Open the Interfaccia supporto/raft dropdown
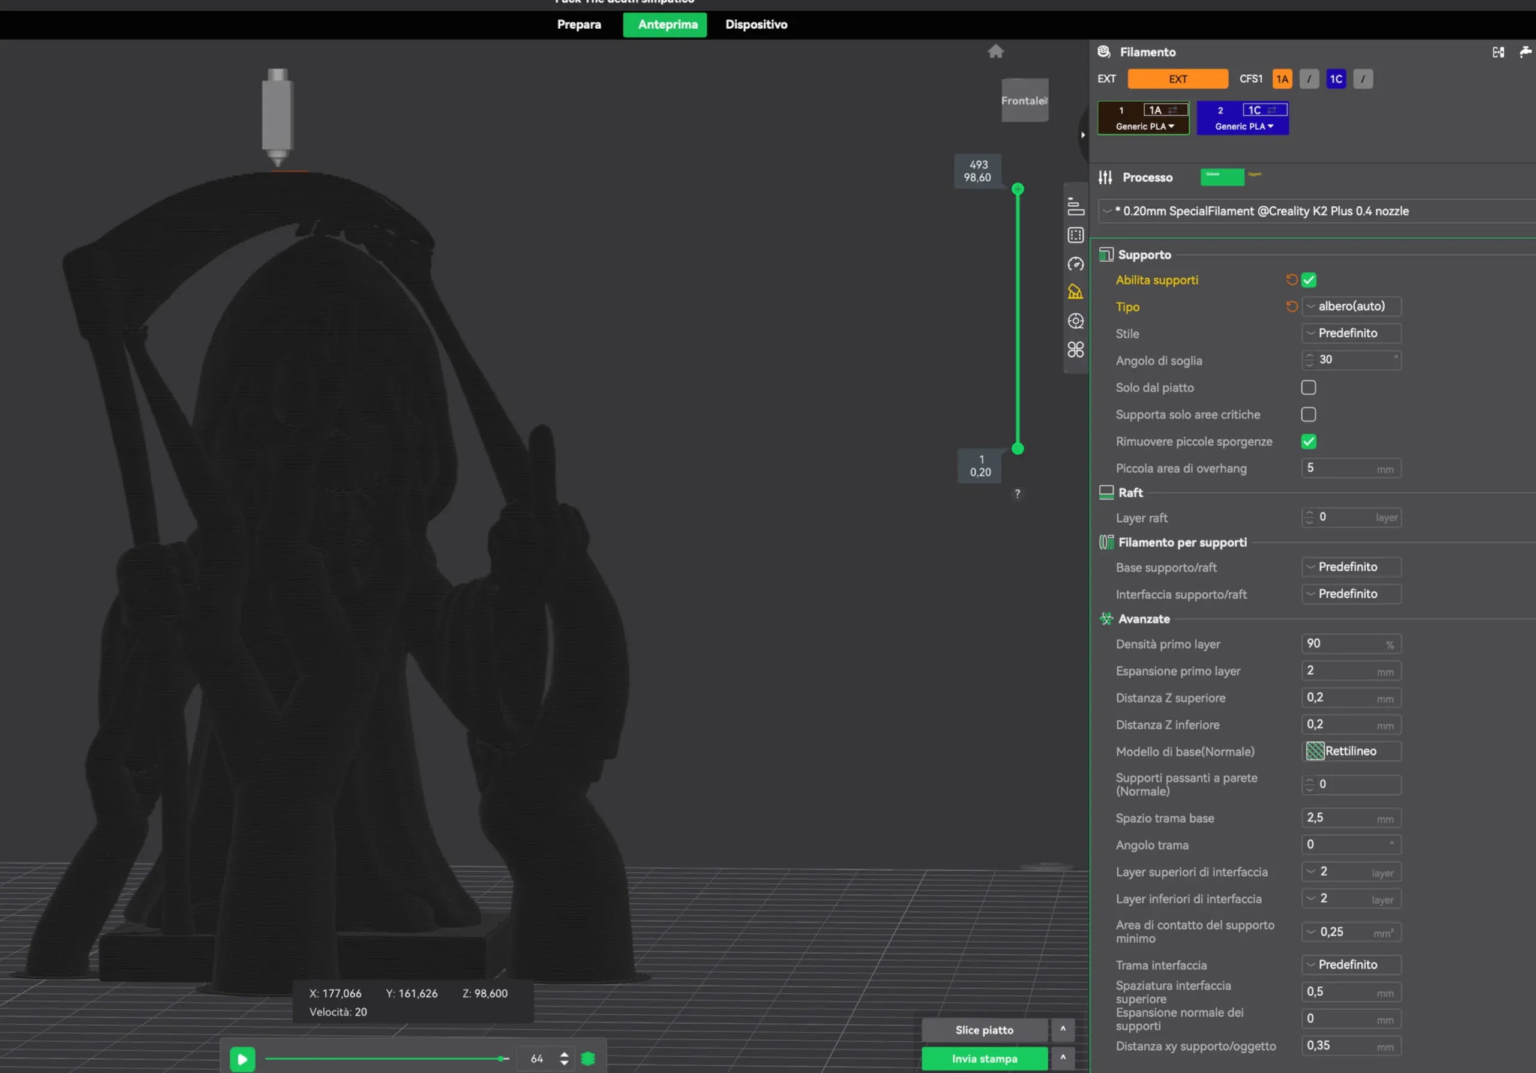 1351,594
